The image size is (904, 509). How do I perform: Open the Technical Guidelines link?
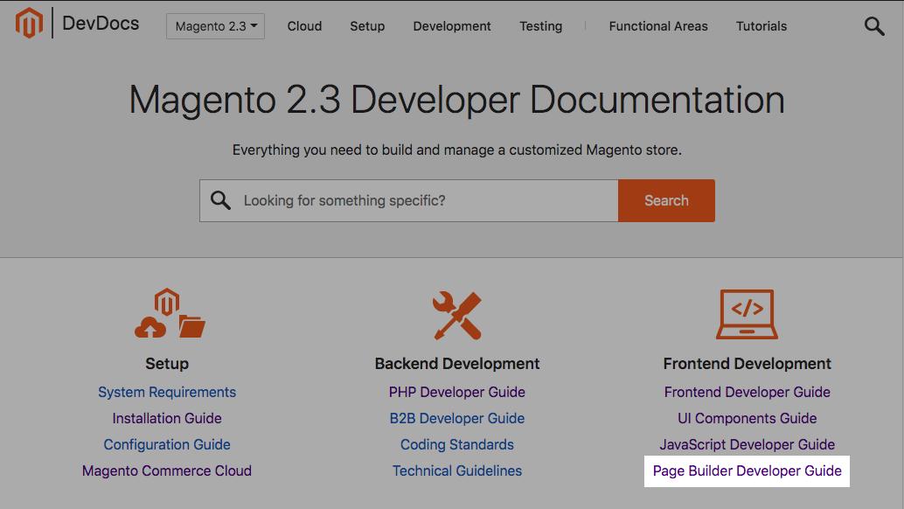456,471
